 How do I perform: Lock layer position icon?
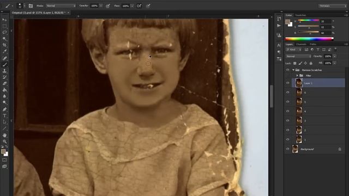click(305, 63)
